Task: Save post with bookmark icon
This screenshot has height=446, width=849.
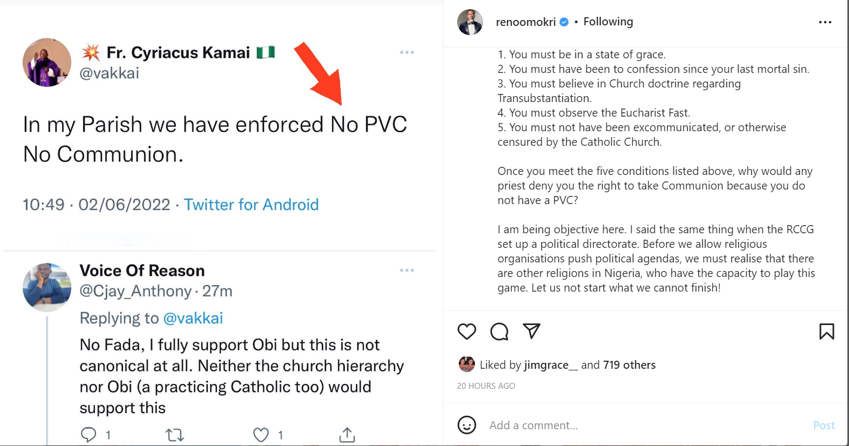Action: click(826, 331)
